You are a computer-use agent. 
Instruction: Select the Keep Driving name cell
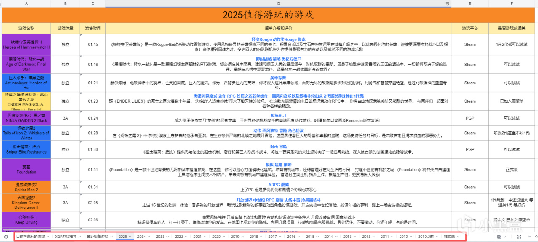[x=26, y=219]
